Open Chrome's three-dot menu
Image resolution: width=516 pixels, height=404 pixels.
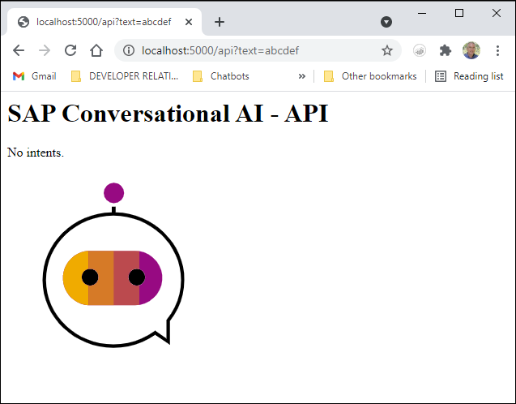click(x=497, y=50)
